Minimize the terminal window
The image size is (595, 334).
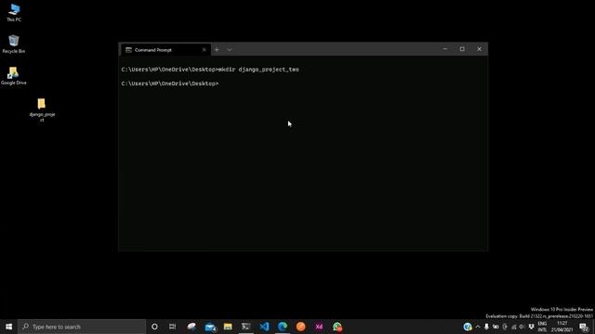pyautogui.click(x=444, y=49)
